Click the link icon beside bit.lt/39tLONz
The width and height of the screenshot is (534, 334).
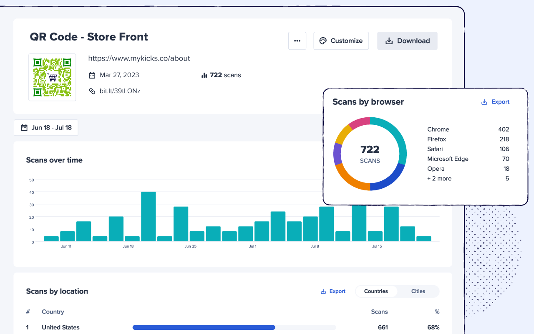coord(92,91)
